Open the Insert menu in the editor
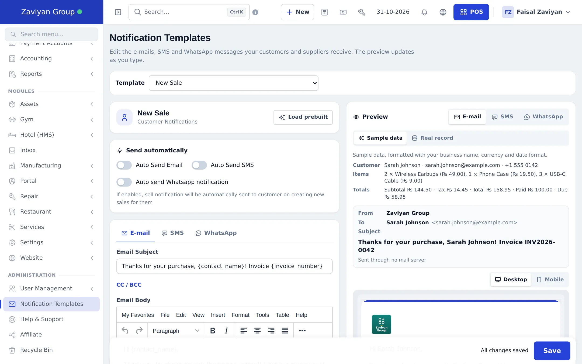 coord(218,315)
